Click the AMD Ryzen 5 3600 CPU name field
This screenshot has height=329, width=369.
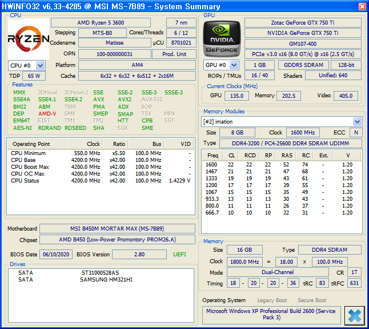[x=101, y=23]
